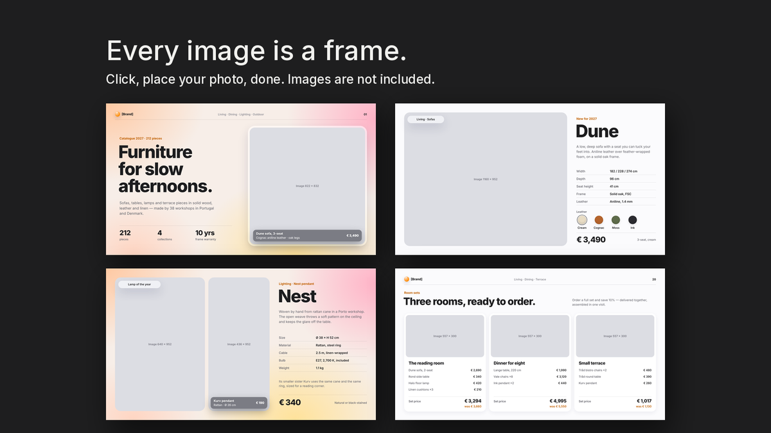
Task: Click the Image 1160 × 952 placeholder frame
Action: tap(485, 179)
